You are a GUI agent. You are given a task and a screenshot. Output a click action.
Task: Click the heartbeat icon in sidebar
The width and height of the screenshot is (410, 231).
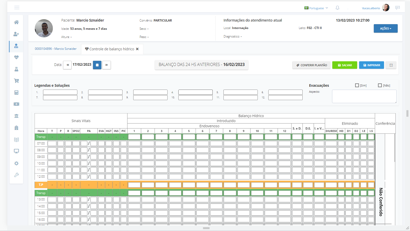(x=16, y=57)
